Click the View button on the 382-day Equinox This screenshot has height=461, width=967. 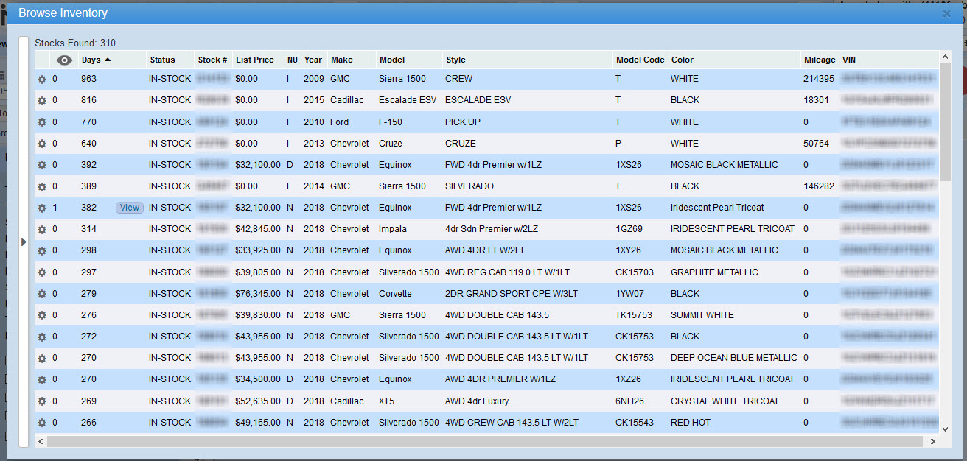tap(130, 208)
